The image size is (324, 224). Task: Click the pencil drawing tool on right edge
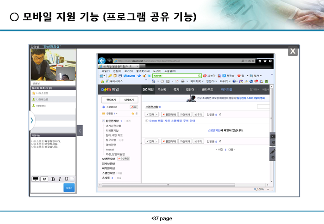tap(273, 152)
